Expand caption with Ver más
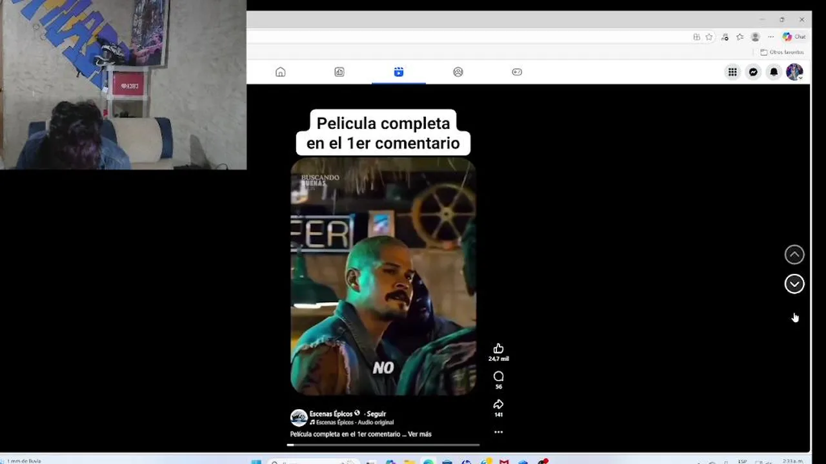Image resolution: width=826 pixels, height=464 pixels. click(x=419, y=434)
